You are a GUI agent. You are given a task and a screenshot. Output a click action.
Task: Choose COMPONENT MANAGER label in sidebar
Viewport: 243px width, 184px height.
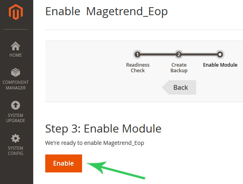tap(16, 85)
